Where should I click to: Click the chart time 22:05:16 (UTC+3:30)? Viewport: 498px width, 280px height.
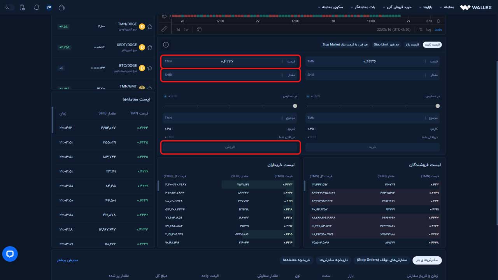(394, 30)
